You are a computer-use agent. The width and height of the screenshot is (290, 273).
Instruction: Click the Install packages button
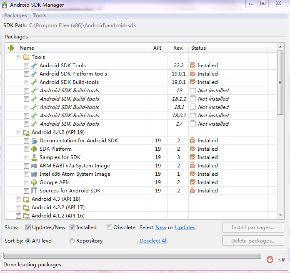tap(253, 227)
